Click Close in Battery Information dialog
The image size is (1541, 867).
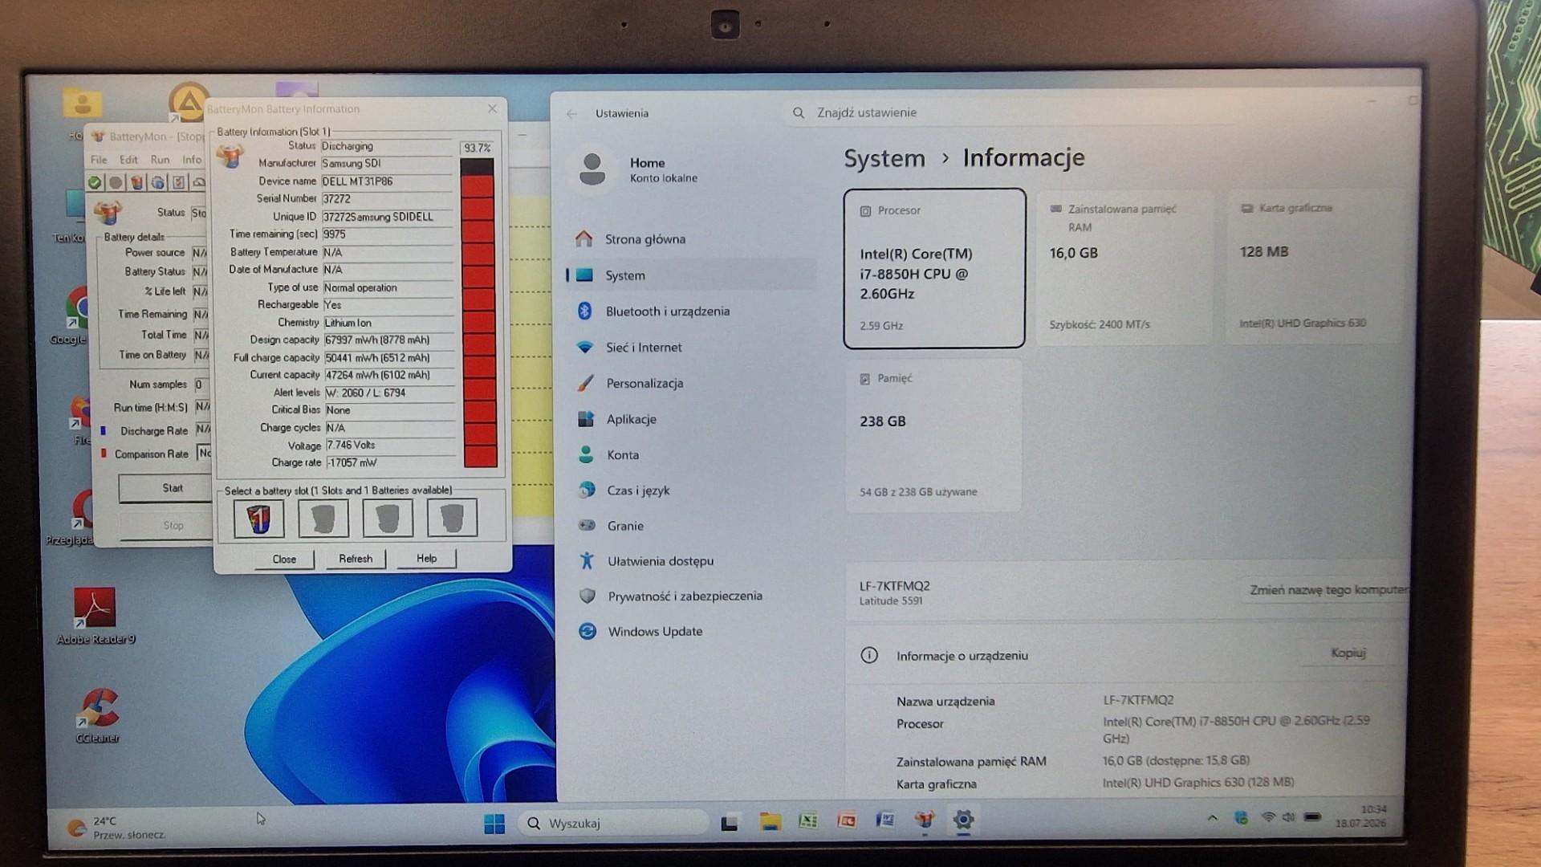click(x=284, y=560)
